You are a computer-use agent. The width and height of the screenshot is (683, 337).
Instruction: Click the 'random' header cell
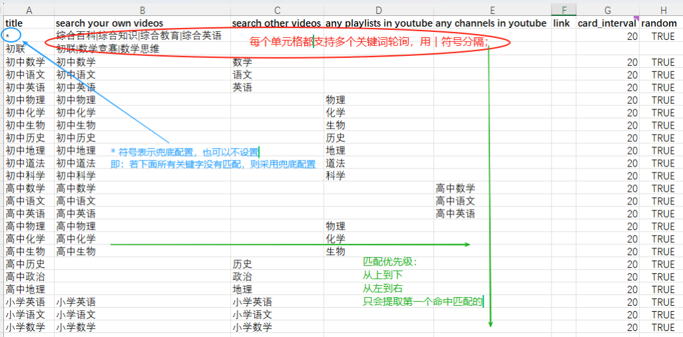[661, 23]
